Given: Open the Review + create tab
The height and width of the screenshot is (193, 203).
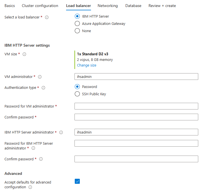Looking at the screenshot, I should click(162, 6).
